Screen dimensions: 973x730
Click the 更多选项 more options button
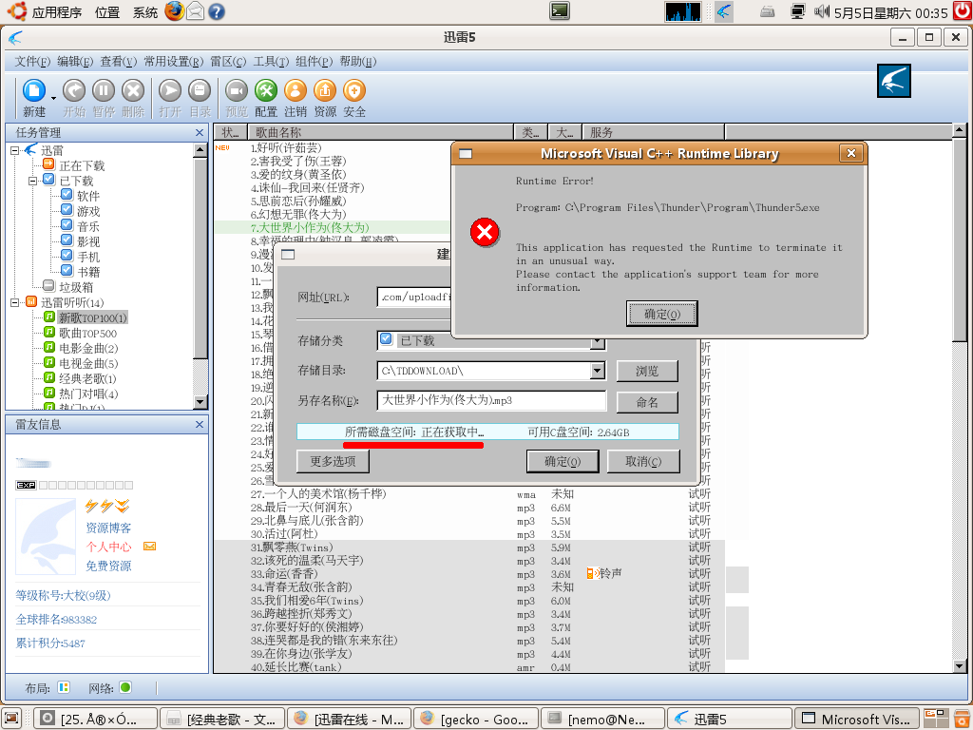(x=333, y=461)
